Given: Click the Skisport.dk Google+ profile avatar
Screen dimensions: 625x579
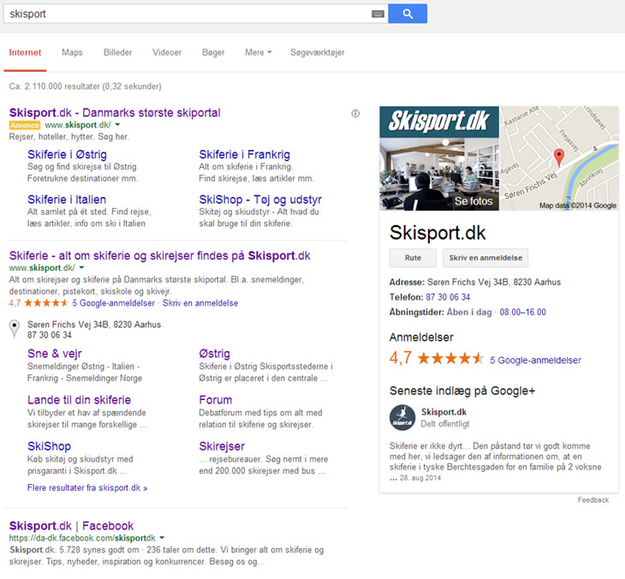Looking at the screenshot, I should 402,417.
